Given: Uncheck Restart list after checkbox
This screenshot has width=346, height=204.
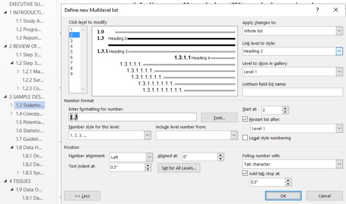Looking at the screenshot, I should pyautogui.click(x=245, y=119).
